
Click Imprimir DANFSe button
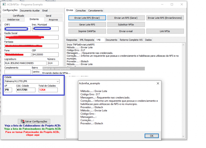(x=87, y=31)
